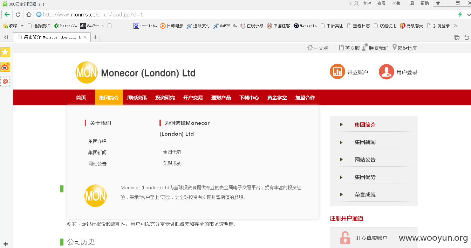Expand more bookmarks chevron
Screen dimensions: 471x248
point(455,26)
